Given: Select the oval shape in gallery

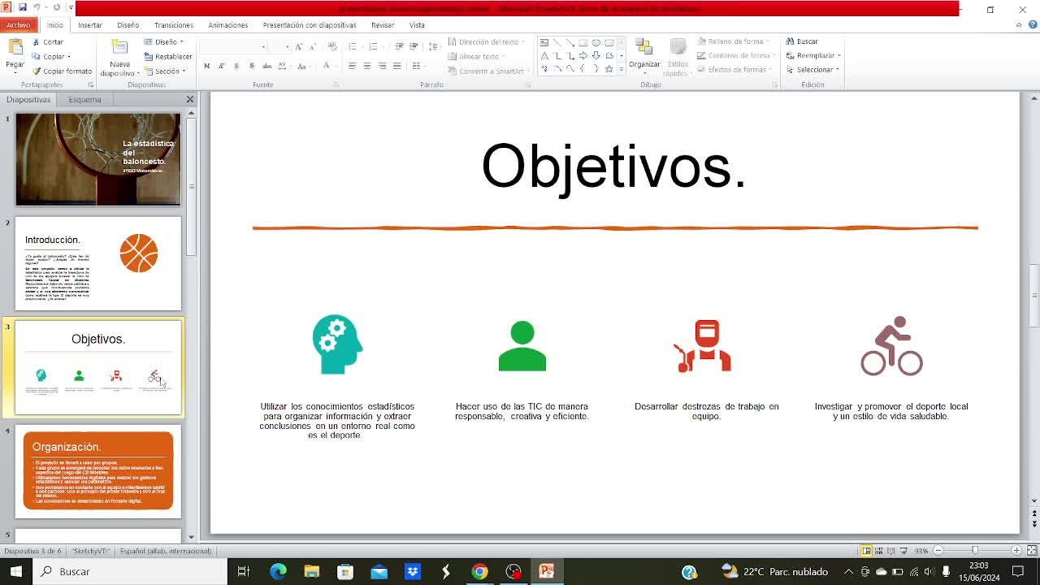Looking at the screenshot, I should 596,43.
